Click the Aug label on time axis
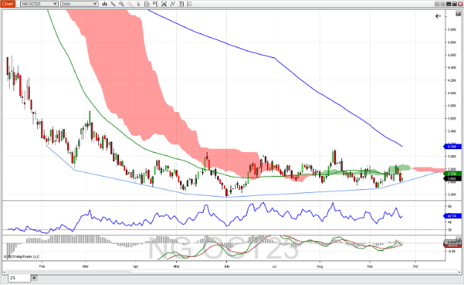The width and height of the screenshot is (464, 285). (320, 266)
